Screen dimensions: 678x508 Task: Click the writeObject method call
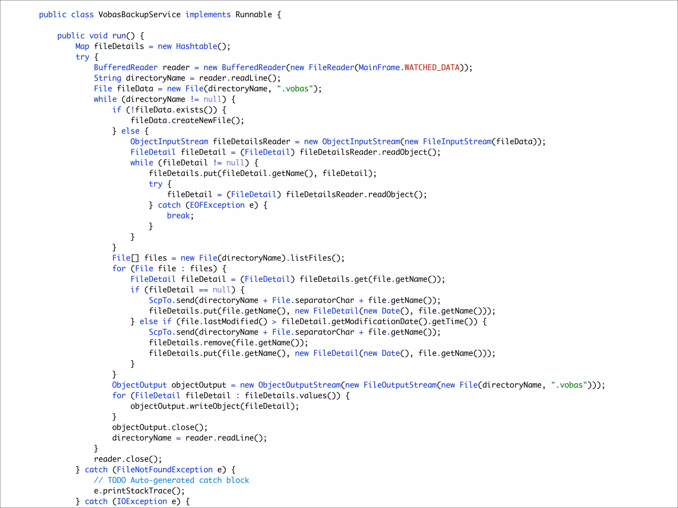coord(215,406)
